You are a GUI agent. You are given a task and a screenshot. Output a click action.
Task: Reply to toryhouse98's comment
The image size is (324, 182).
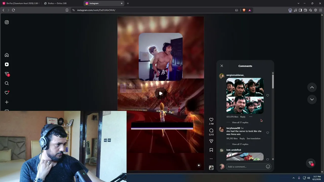(242, 139)
